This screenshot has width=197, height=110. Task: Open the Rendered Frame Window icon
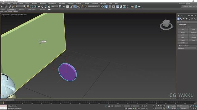136,7
